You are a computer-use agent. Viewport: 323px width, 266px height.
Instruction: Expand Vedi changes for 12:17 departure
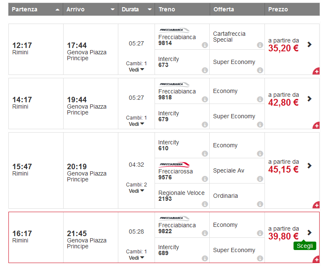tap(136, 70)
